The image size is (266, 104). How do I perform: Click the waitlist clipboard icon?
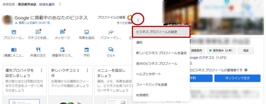62,50
